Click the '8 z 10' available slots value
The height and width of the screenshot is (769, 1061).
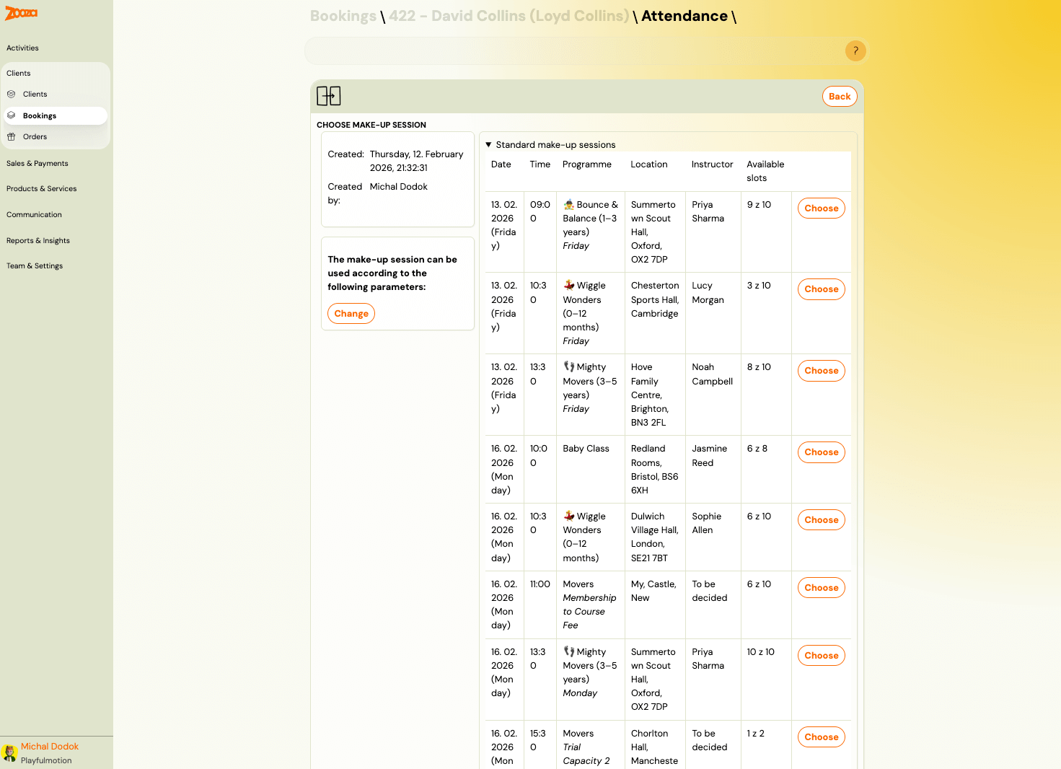pos(759,367)
